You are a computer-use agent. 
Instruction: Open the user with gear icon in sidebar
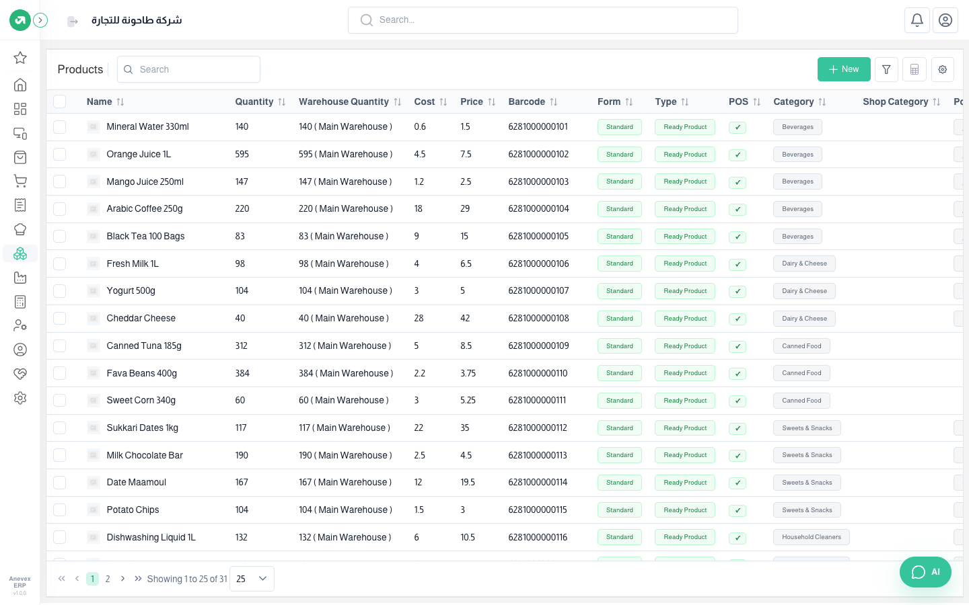20,325
